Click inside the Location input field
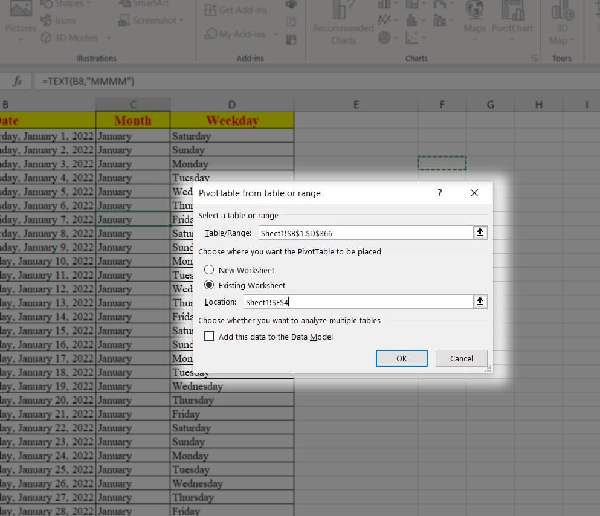 358,302
